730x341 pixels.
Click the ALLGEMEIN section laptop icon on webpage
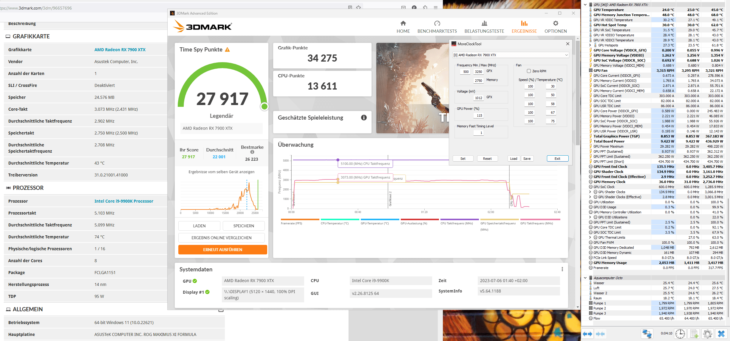pyautogui.click(x=8, y=309)
